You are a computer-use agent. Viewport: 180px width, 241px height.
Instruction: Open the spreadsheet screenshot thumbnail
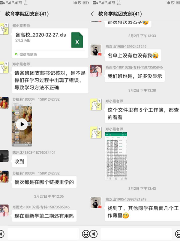tap(116, 156)
